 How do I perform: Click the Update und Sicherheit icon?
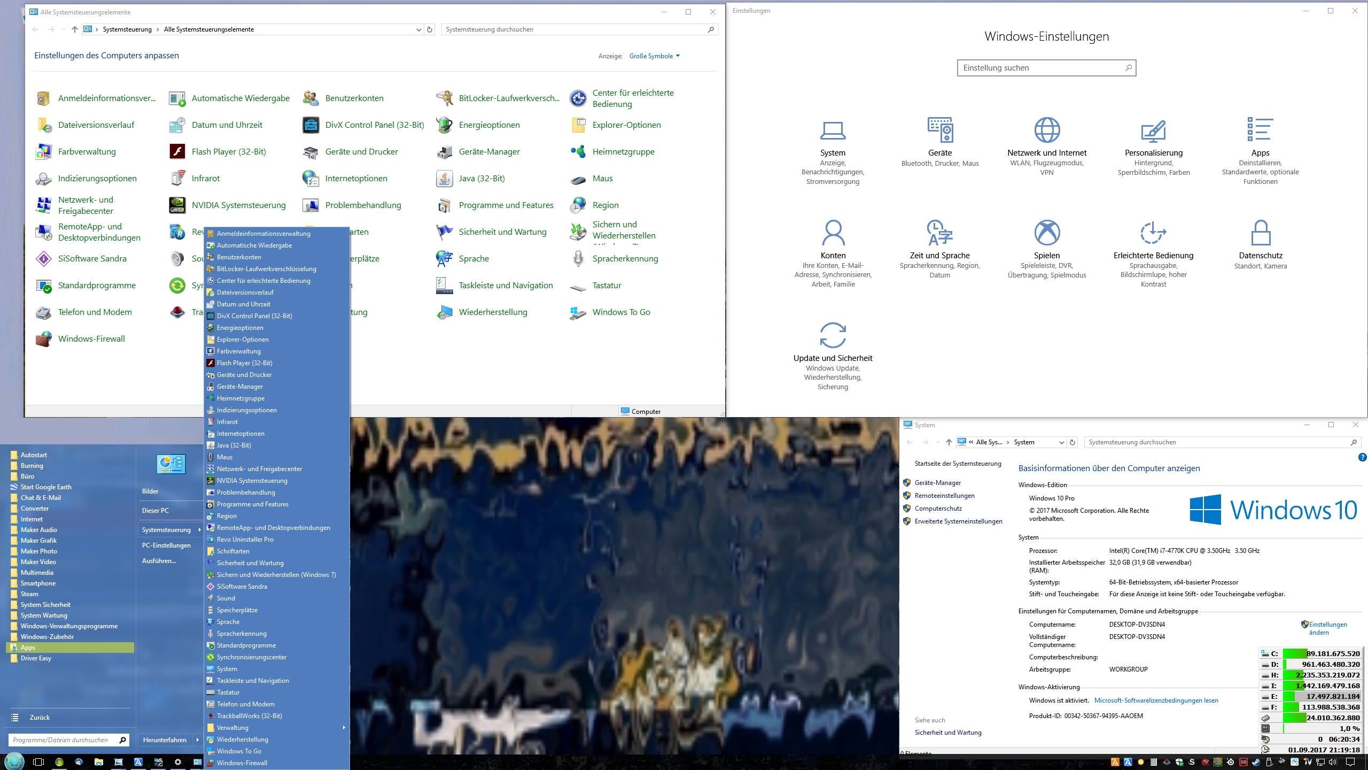(833, 336)
